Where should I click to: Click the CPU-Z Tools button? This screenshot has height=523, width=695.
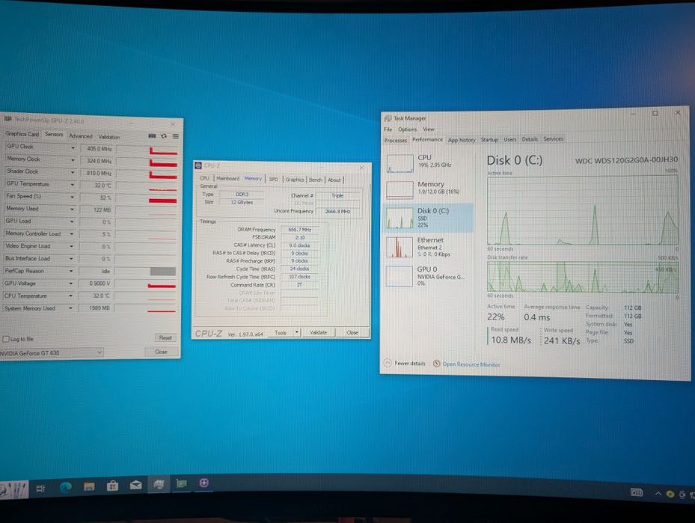(x=281, y=332)
